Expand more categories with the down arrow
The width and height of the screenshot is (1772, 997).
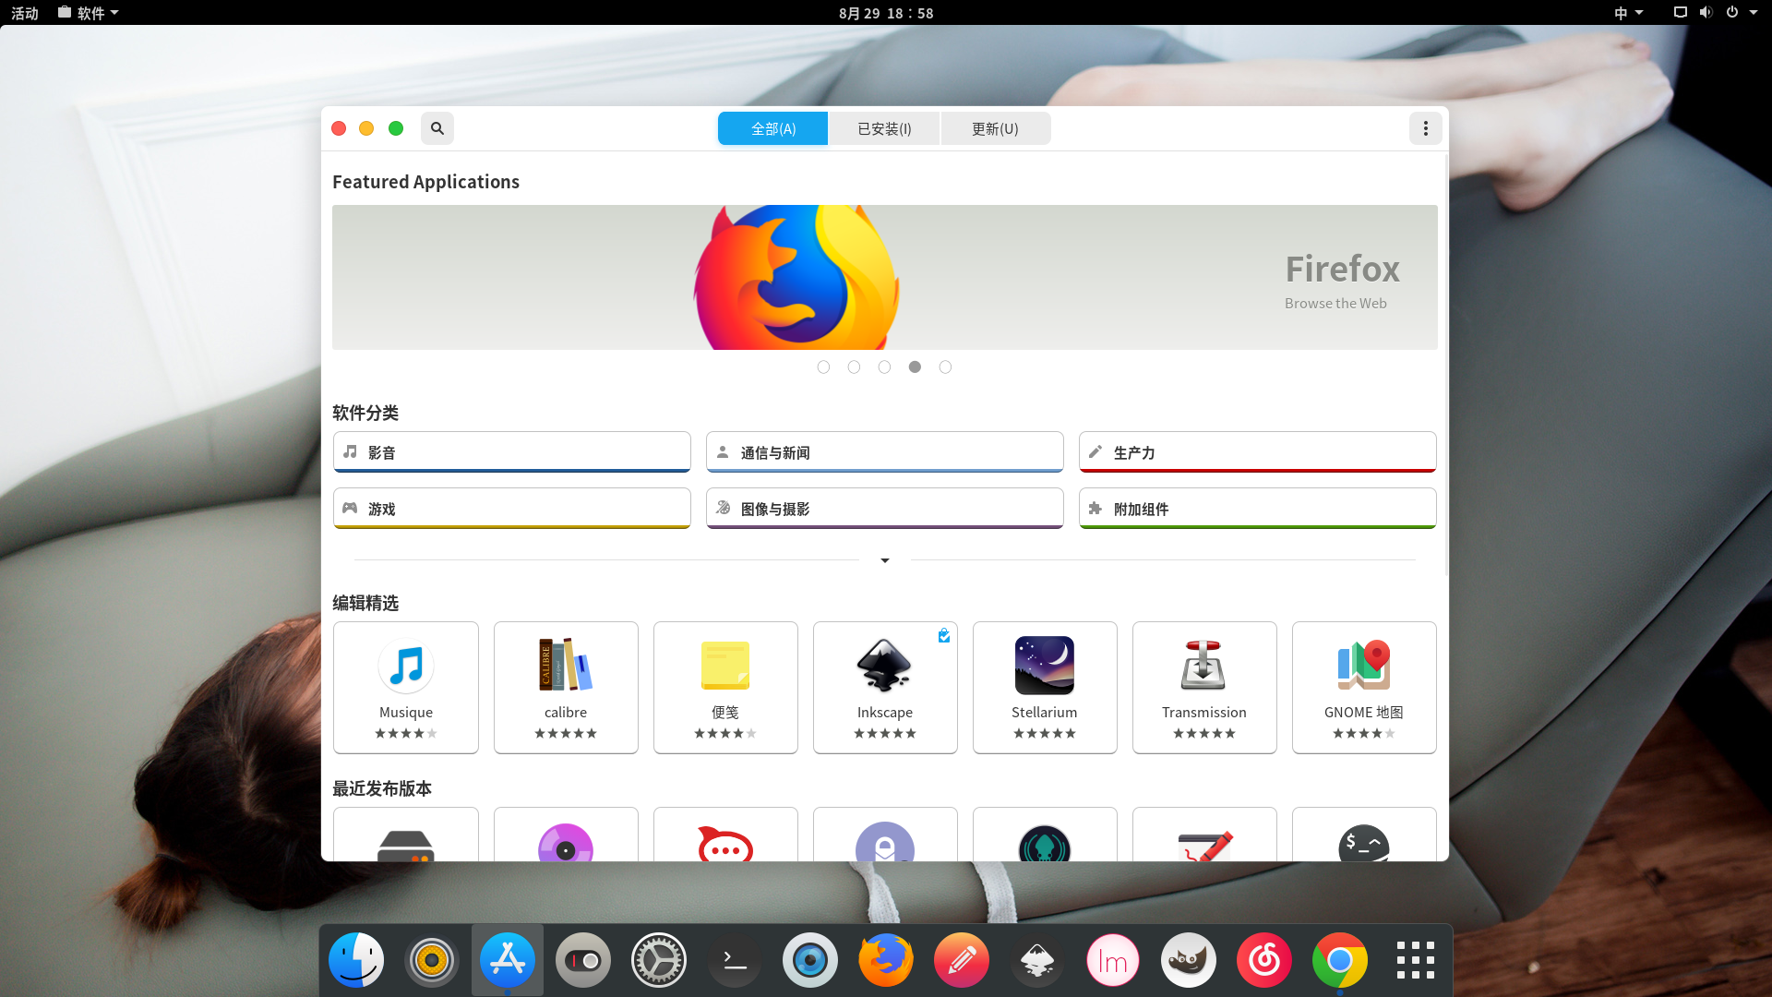885,560
